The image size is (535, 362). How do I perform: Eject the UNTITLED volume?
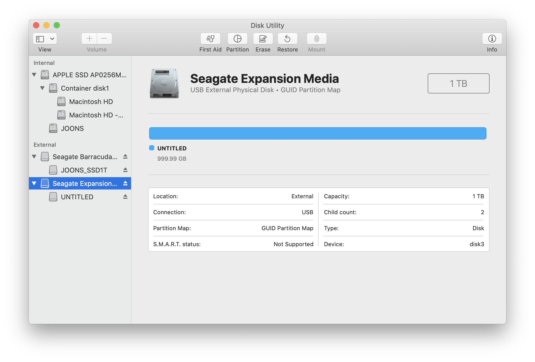click(125, 197)
